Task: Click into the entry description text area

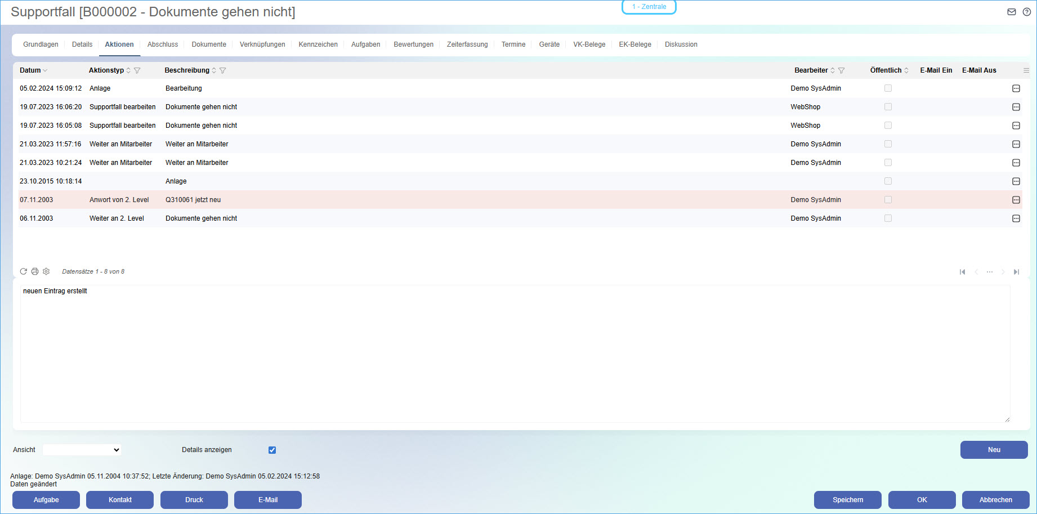Action: click(515, 354)
